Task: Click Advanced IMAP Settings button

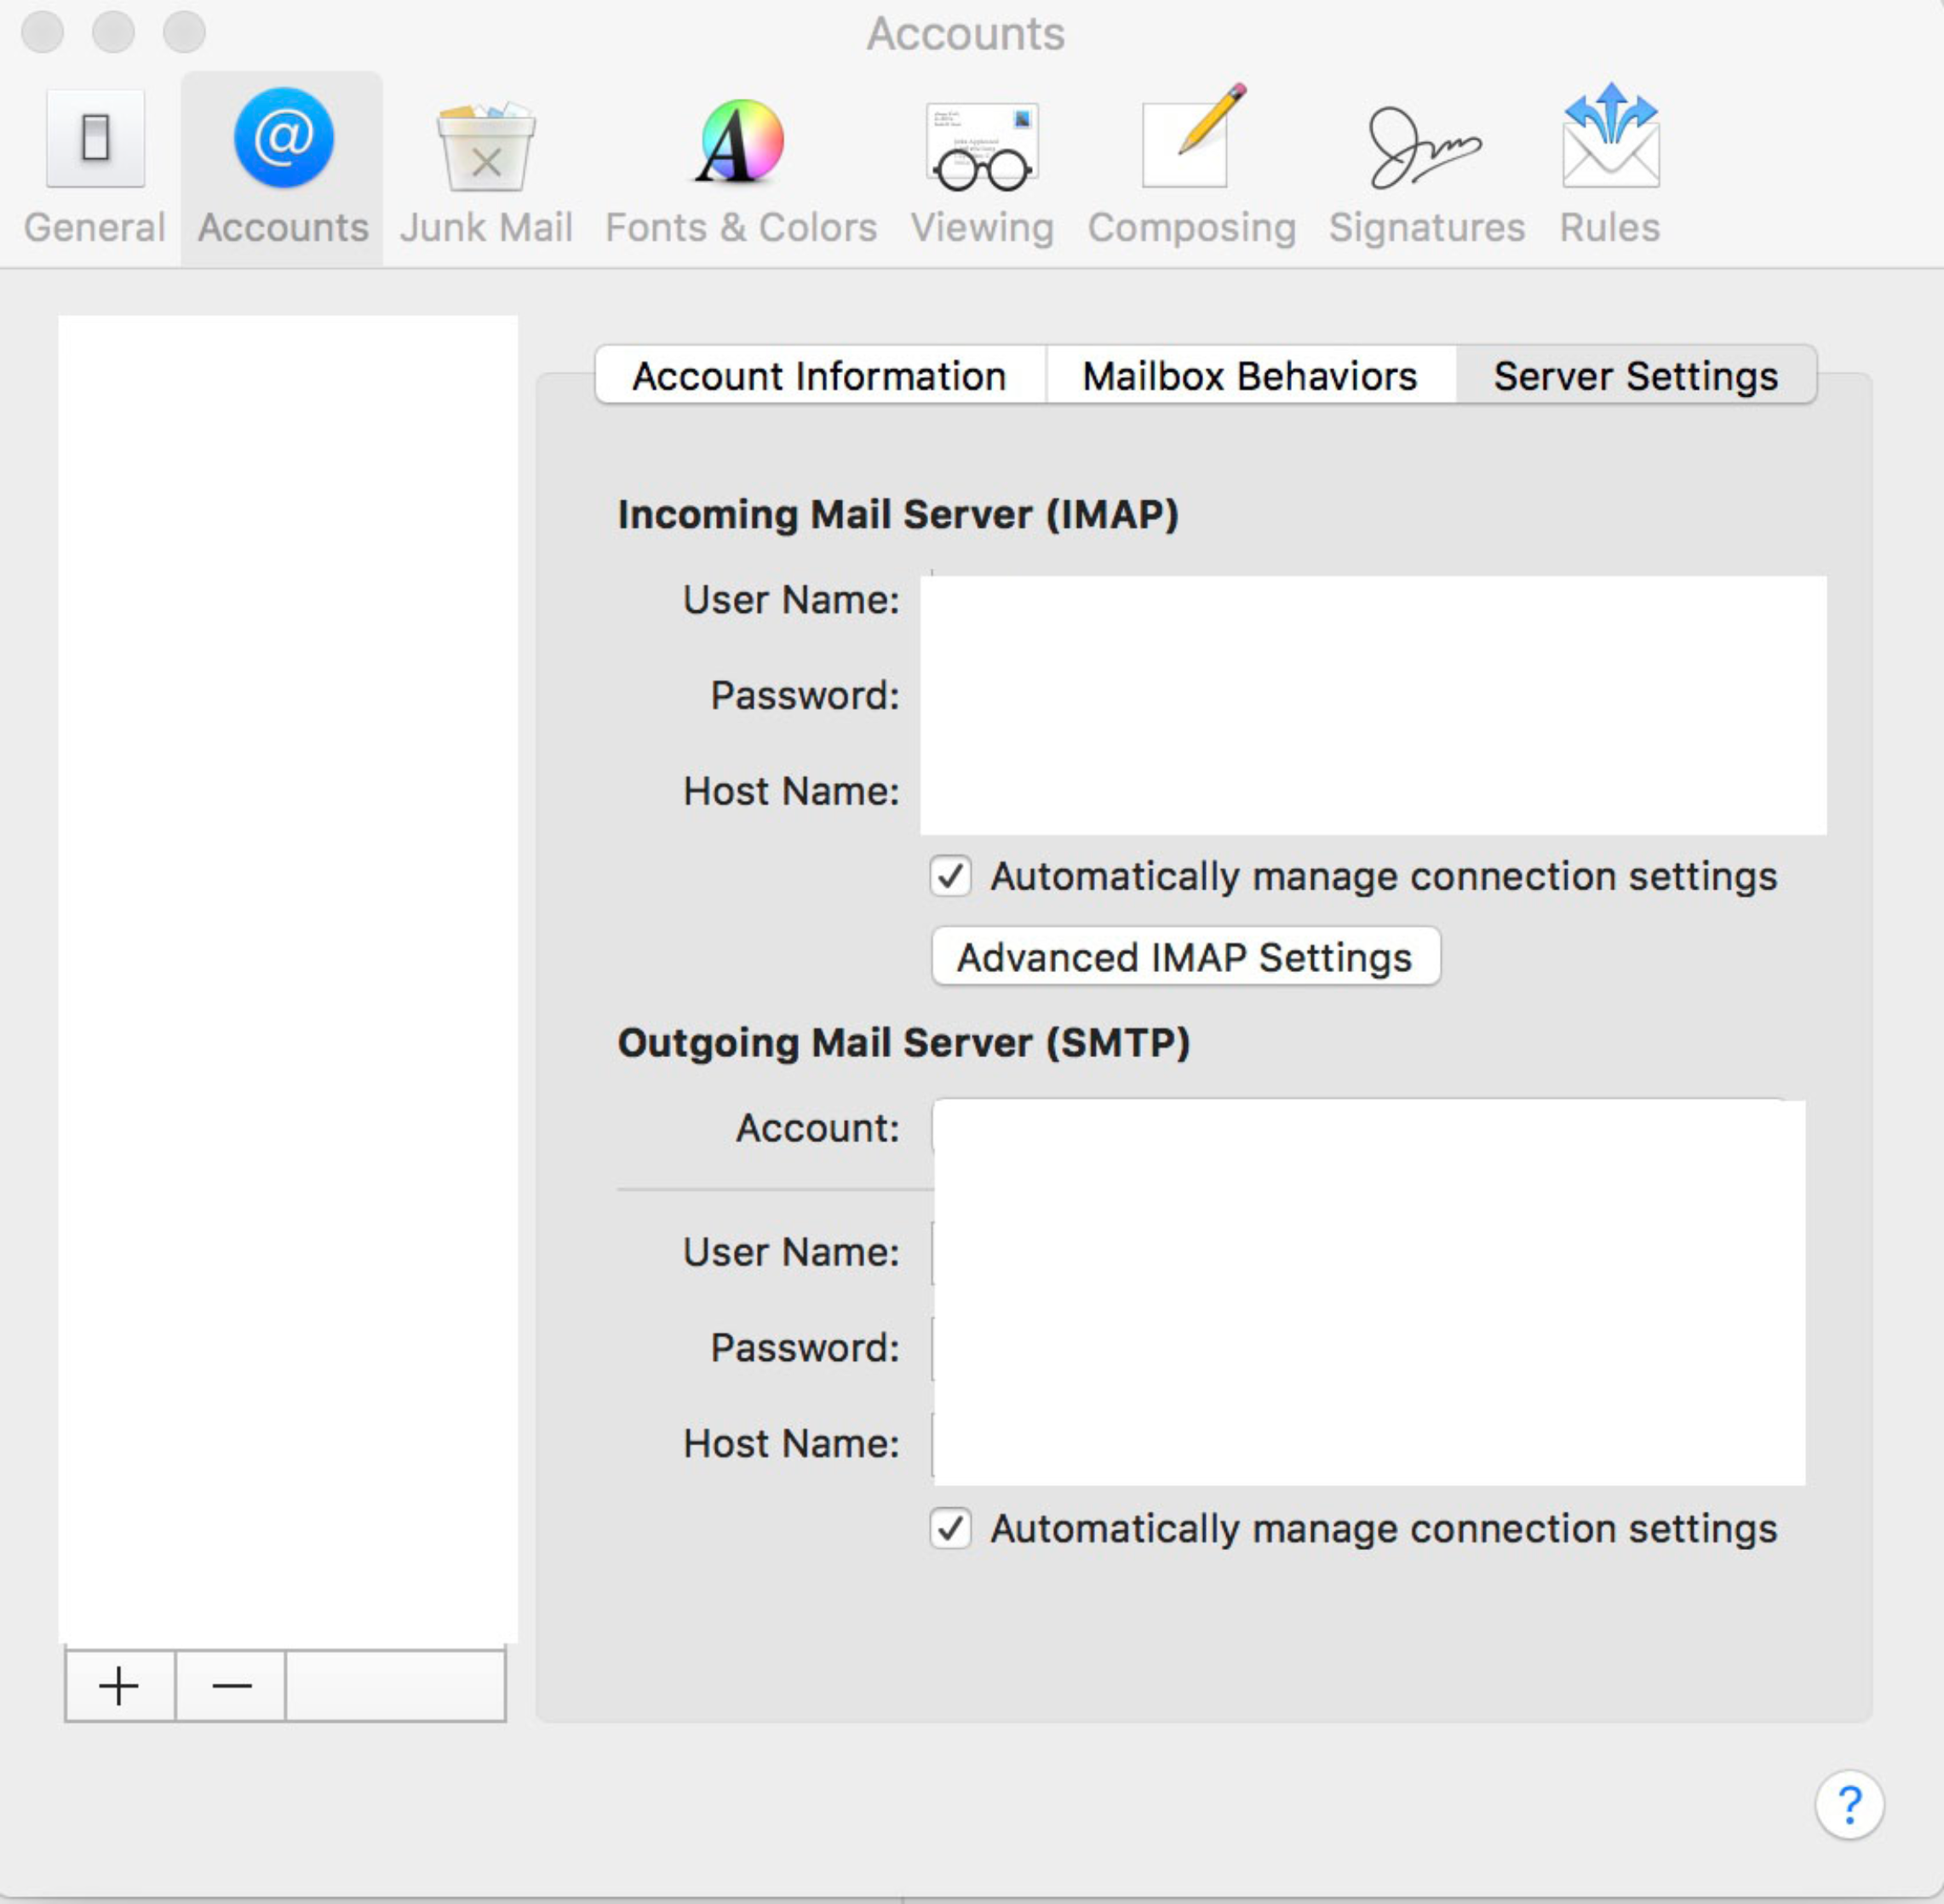Action: click(1184, 957)
